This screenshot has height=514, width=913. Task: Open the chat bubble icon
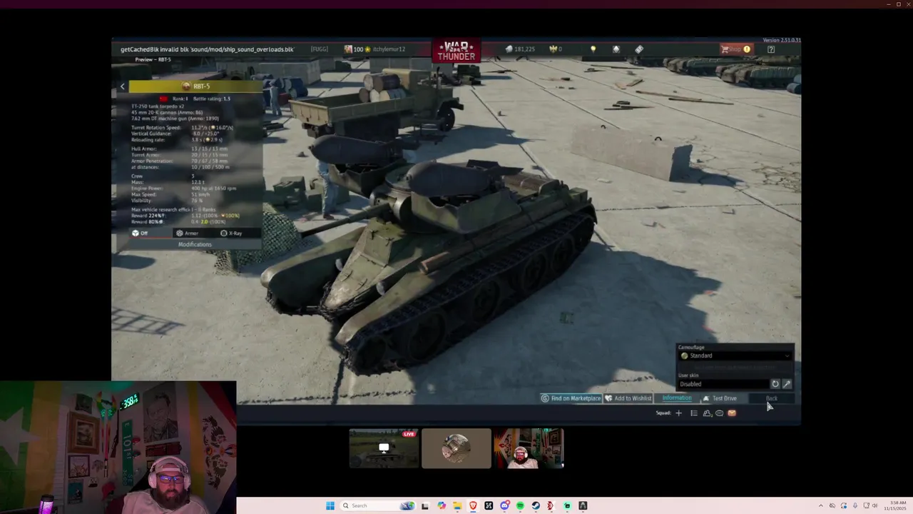[719, 413]
